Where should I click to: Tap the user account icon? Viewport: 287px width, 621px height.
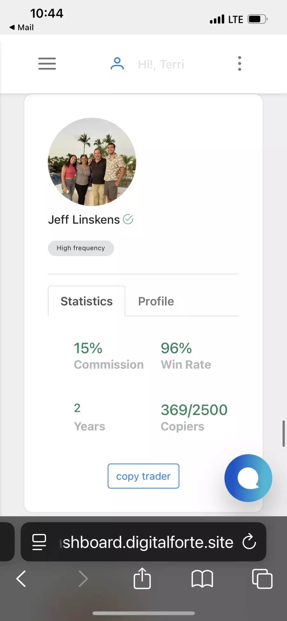pyautogui.click(x=117, y=63)
